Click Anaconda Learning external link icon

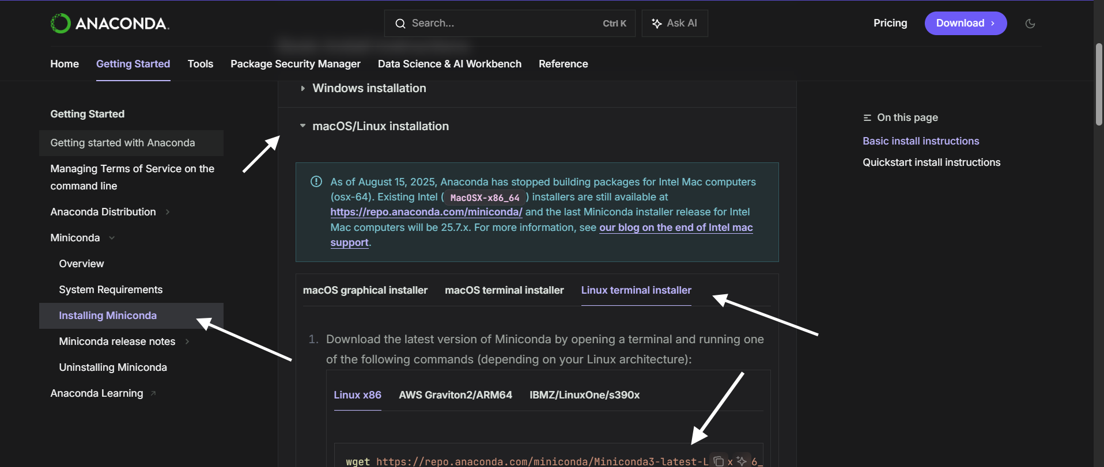pyautogui.click(x=153, y=393)
